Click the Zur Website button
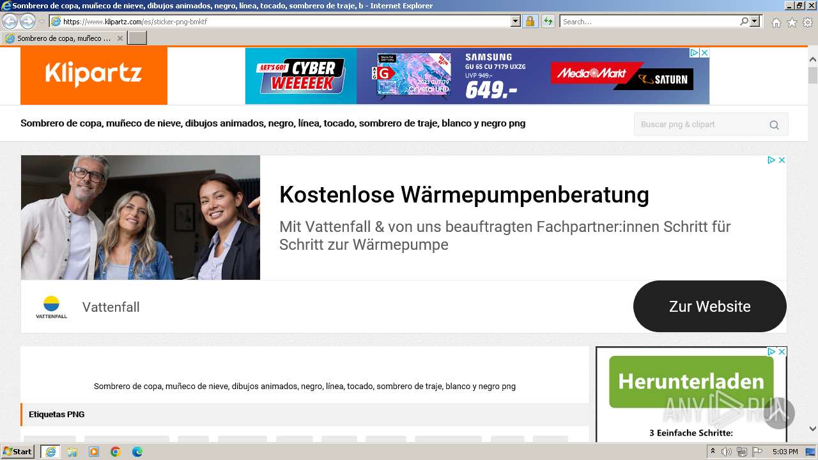 710,306
